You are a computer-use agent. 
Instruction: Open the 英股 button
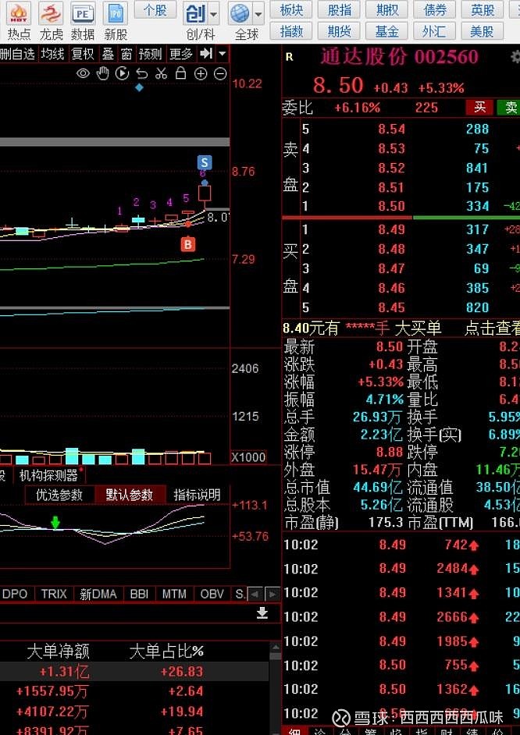[483, 10]
